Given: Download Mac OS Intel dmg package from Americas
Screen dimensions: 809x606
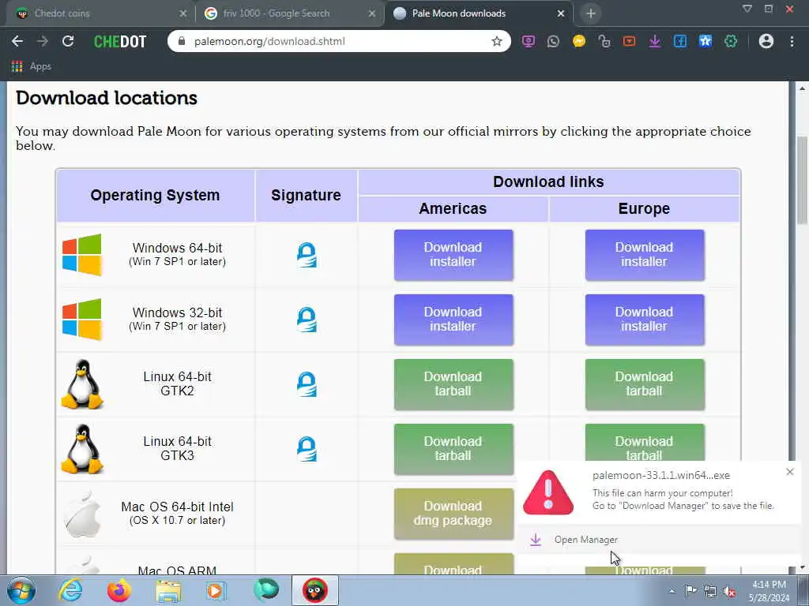Looking at the screenshot, I should 453,514.
